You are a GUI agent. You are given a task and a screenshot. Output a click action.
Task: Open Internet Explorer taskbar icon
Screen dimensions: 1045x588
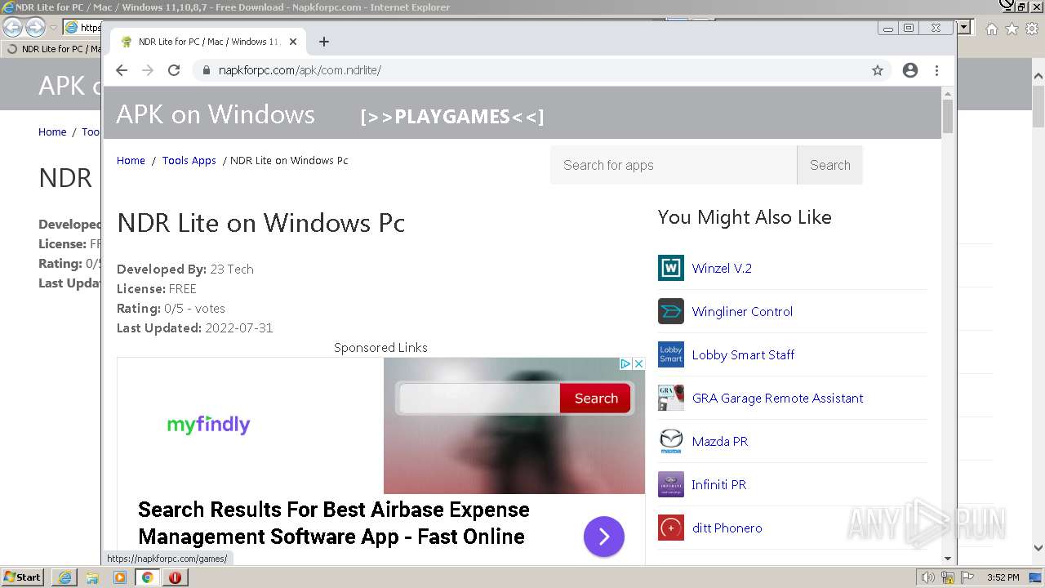(64, 577)
